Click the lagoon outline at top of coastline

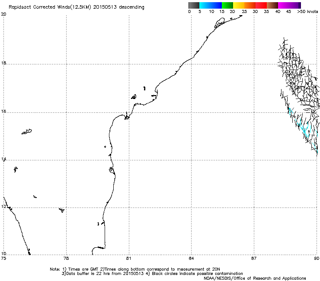pos(220,22)
